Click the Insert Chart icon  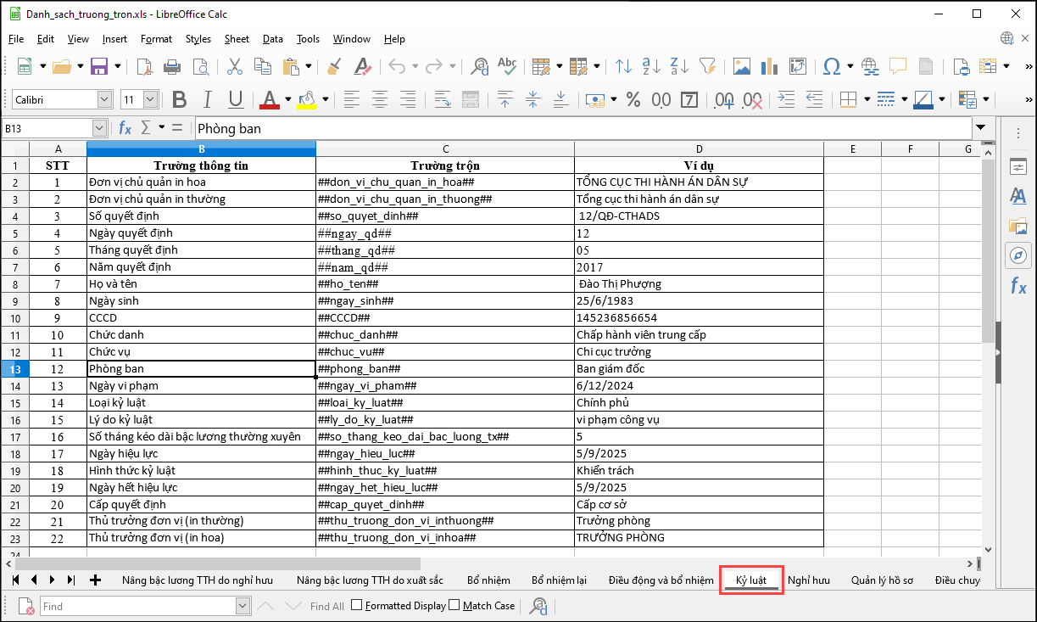(x=770, y=66)
